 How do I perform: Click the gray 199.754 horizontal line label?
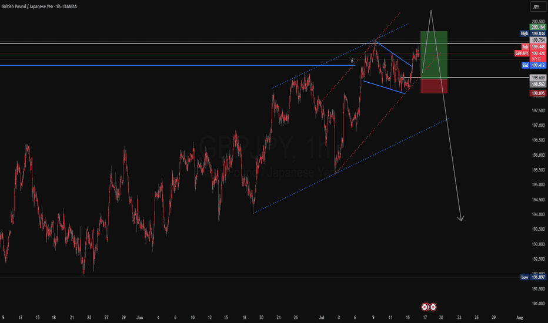click(x=538, y=40)
